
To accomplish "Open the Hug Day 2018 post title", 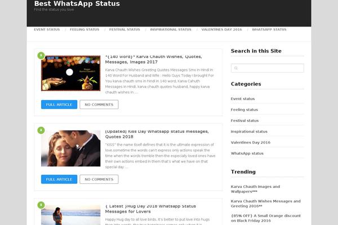I will (x=150, y=209).
